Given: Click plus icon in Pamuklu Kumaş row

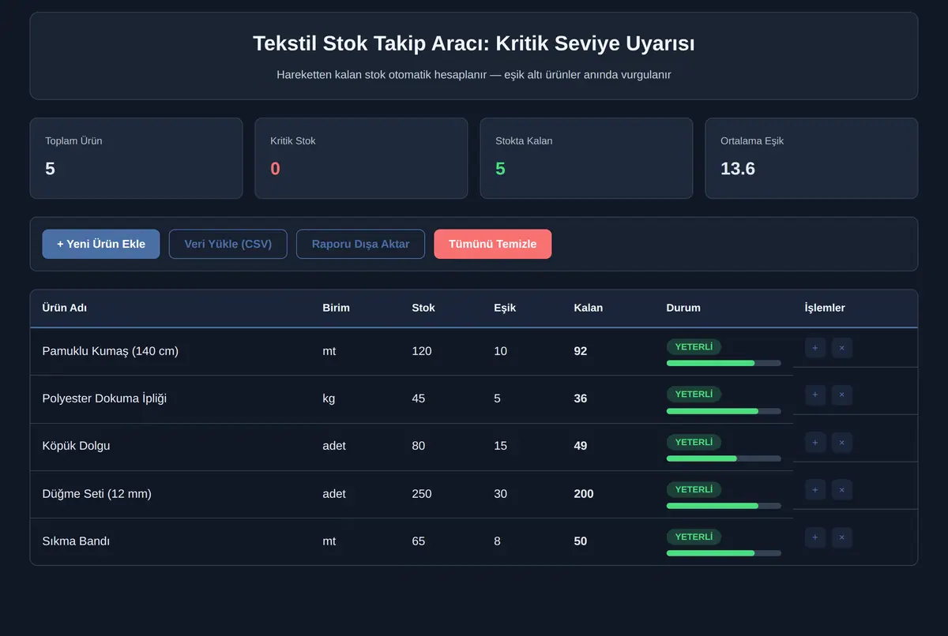Looking at the screenshot, I should [815, 348].
